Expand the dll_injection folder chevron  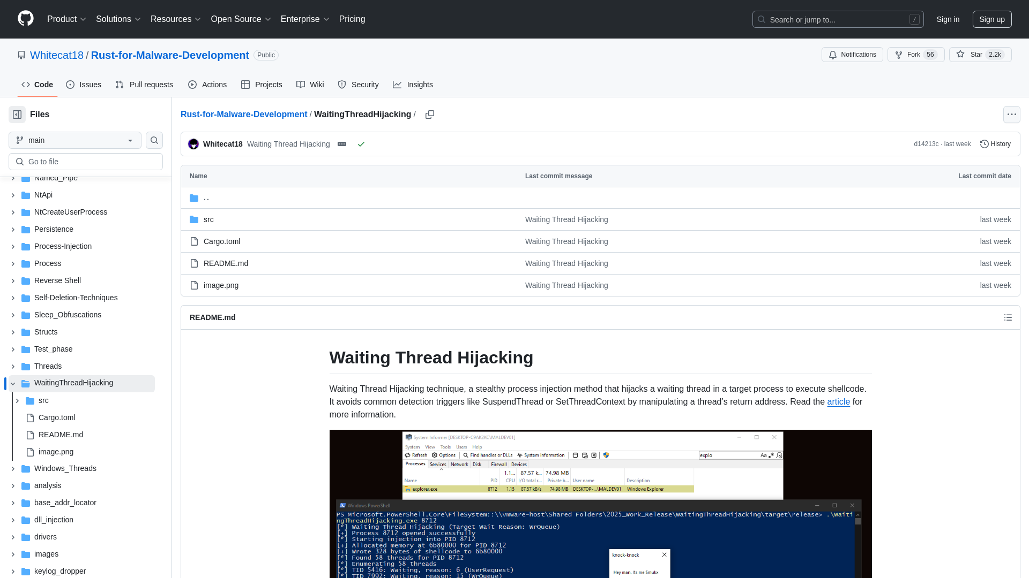click(x=13, y=520)
